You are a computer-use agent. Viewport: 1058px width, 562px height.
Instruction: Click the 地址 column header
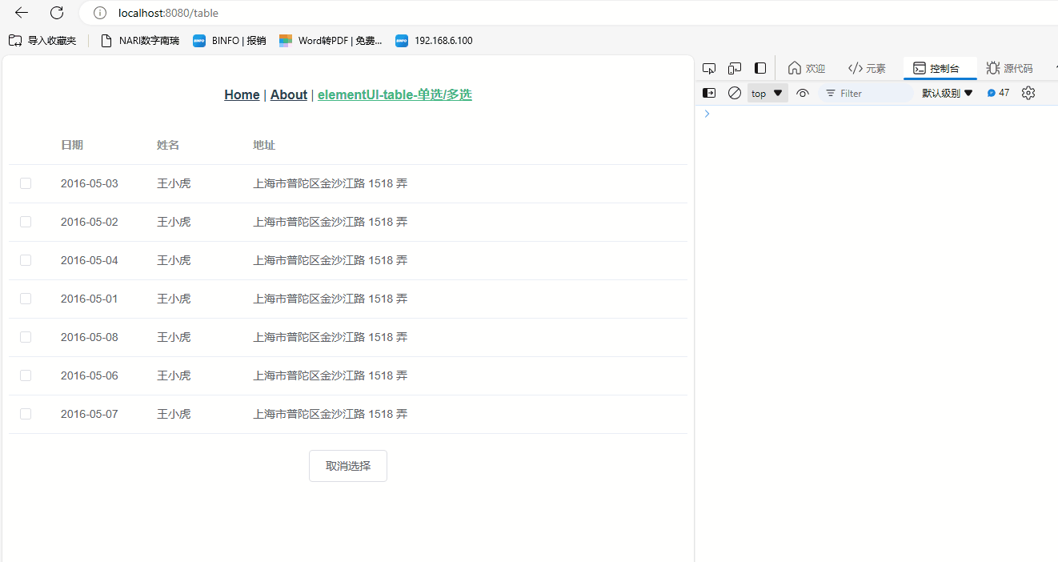(x=264, y=145)
